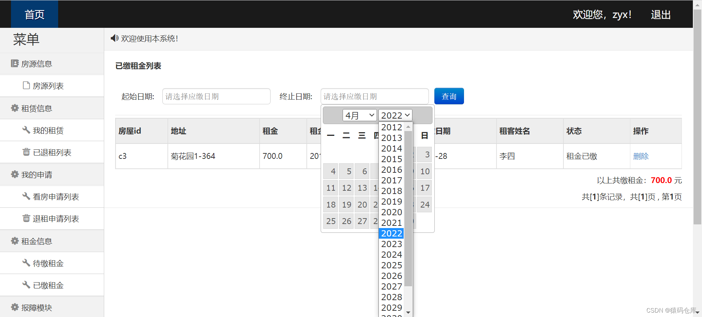Pick day 4 in calendar
The width and height of the screenshot is (702, 317).
331,171
